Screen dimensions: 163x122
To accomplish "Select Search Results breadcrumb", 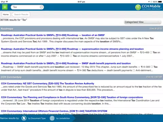I will click(x=21, y=15).
